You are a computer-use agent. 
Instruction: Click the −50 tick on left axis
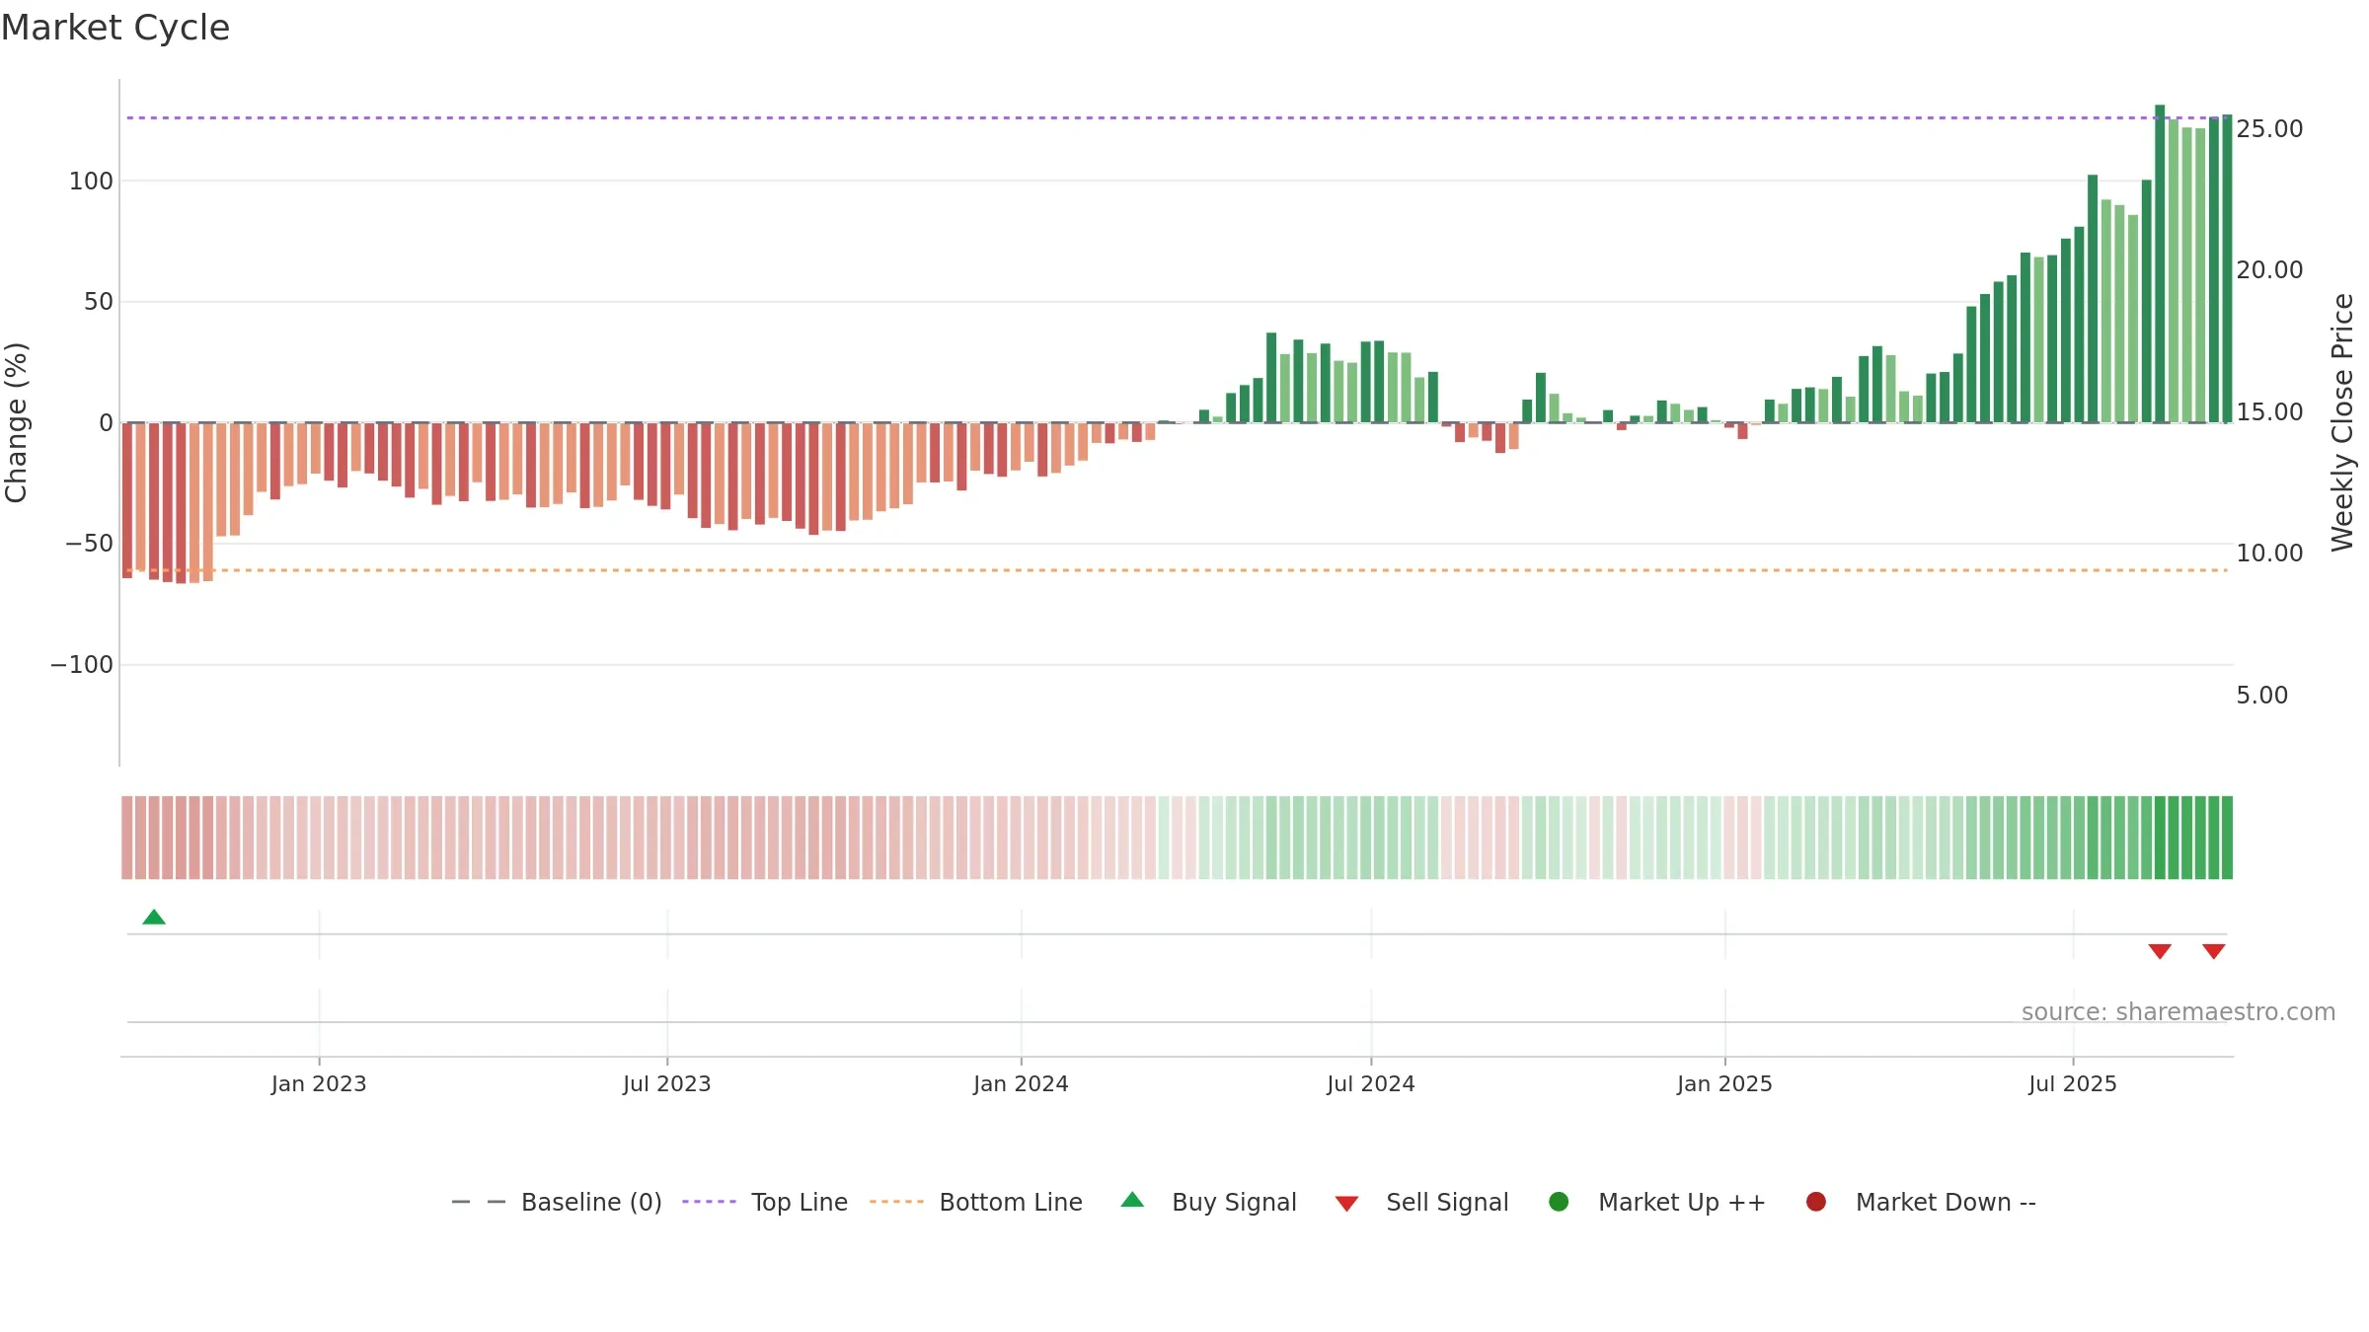click(x=90, y=544)
